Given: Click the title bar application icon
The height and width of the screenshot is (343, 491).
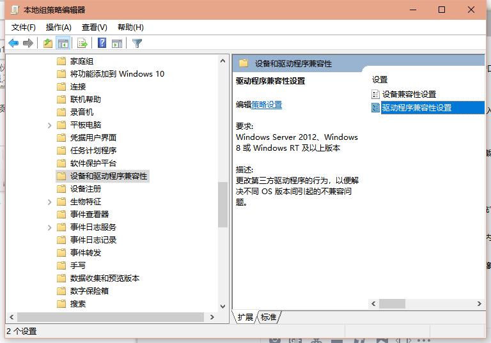Looking at the screenshot, I should pyautogui.click(x=15, y=10).
